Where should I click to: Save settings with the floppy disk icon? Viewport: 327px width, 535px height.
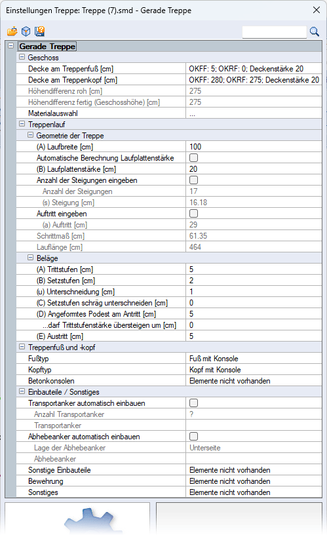(x=40, y=31)
